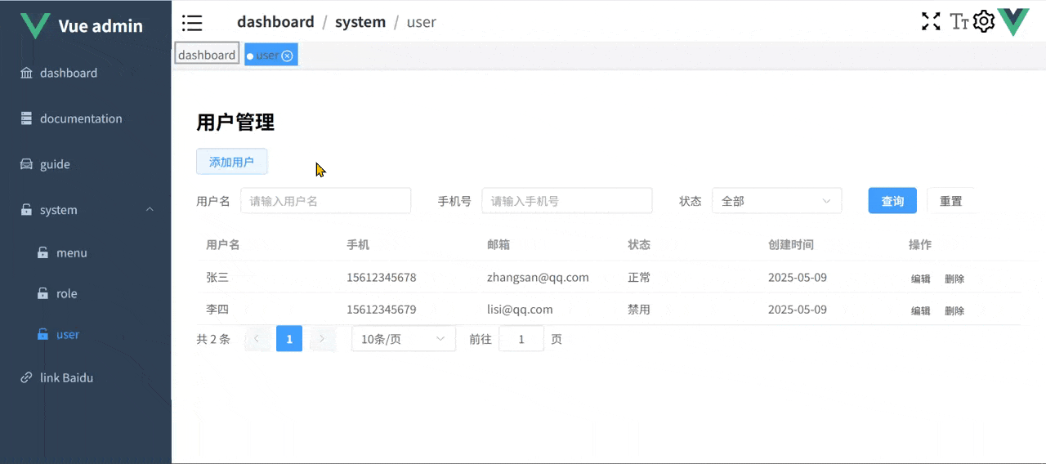Click email lisi@qq.com

520,310
